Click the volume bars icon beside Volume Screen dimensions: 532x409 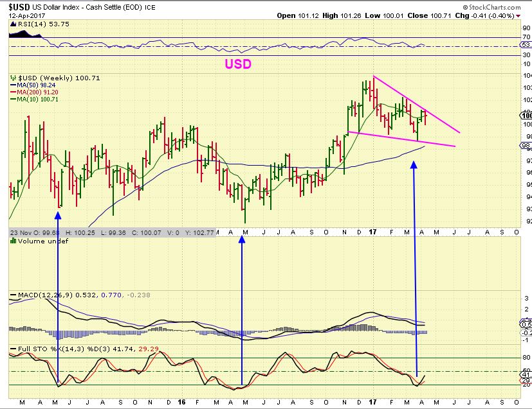pyautogui.click(x=14, y=241)
